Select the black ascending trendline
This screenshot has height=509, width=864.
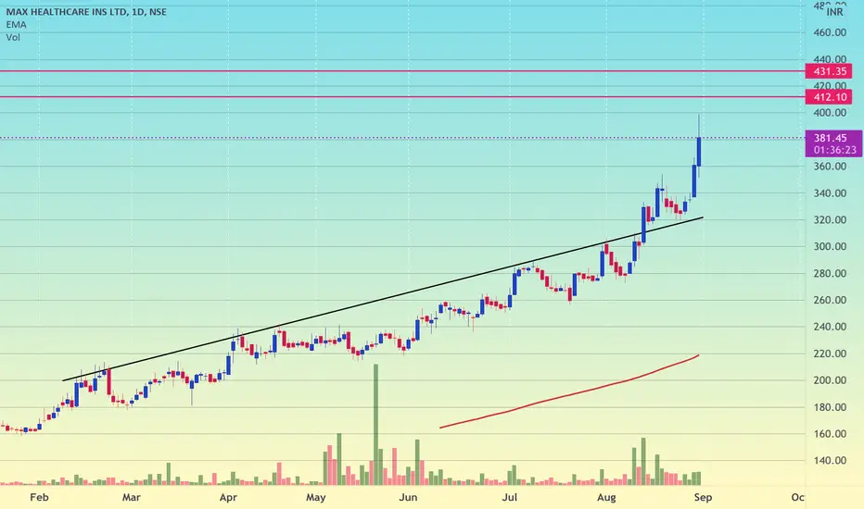click(383, 299)
